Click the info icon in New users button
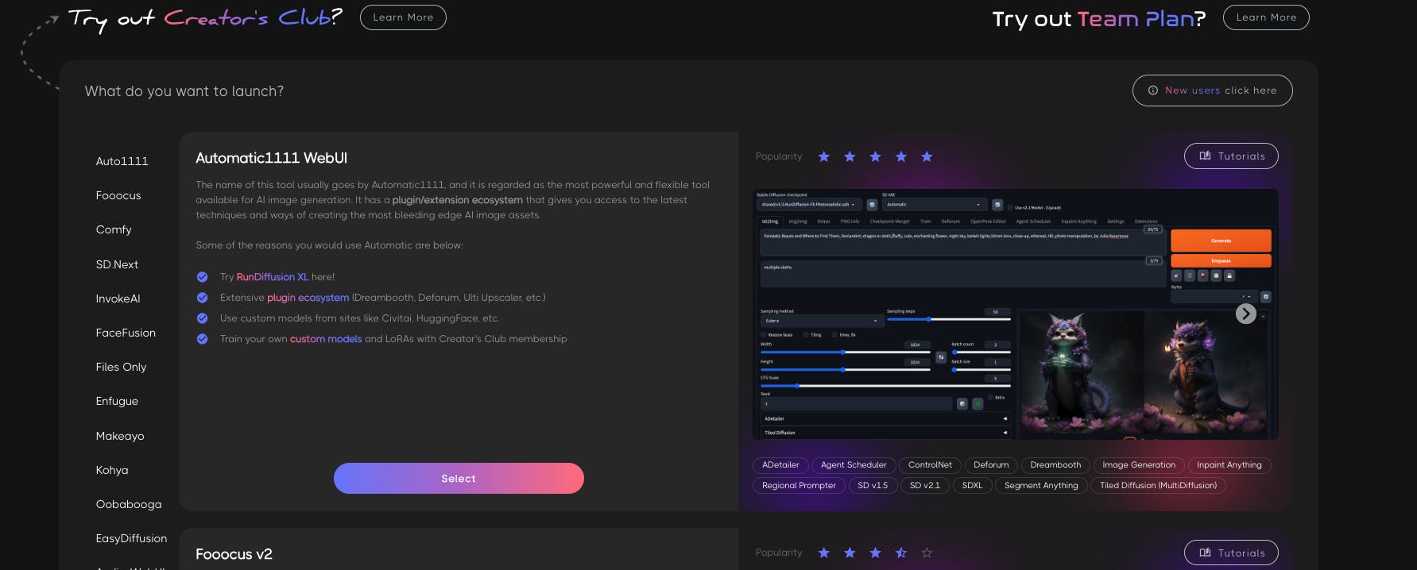 click(x=1153, y=91)
